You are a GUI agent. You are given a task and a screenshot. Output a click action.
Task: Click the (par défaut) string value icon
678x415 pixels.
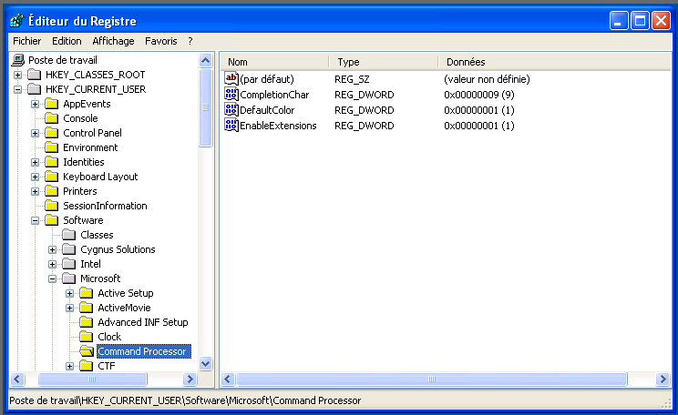(231, 79)
